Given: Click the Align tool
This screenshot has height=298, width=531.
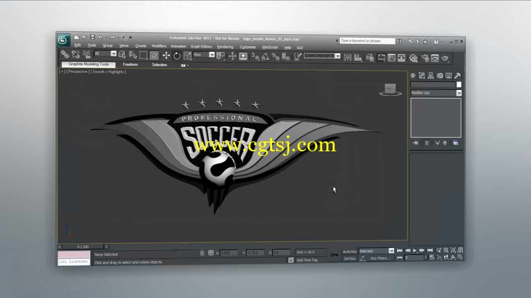Looking at the screenshot, I should [358, 58].
